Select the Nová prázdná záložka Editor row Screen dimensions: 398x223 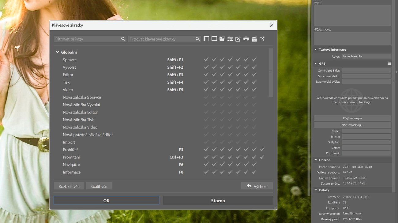161,135
